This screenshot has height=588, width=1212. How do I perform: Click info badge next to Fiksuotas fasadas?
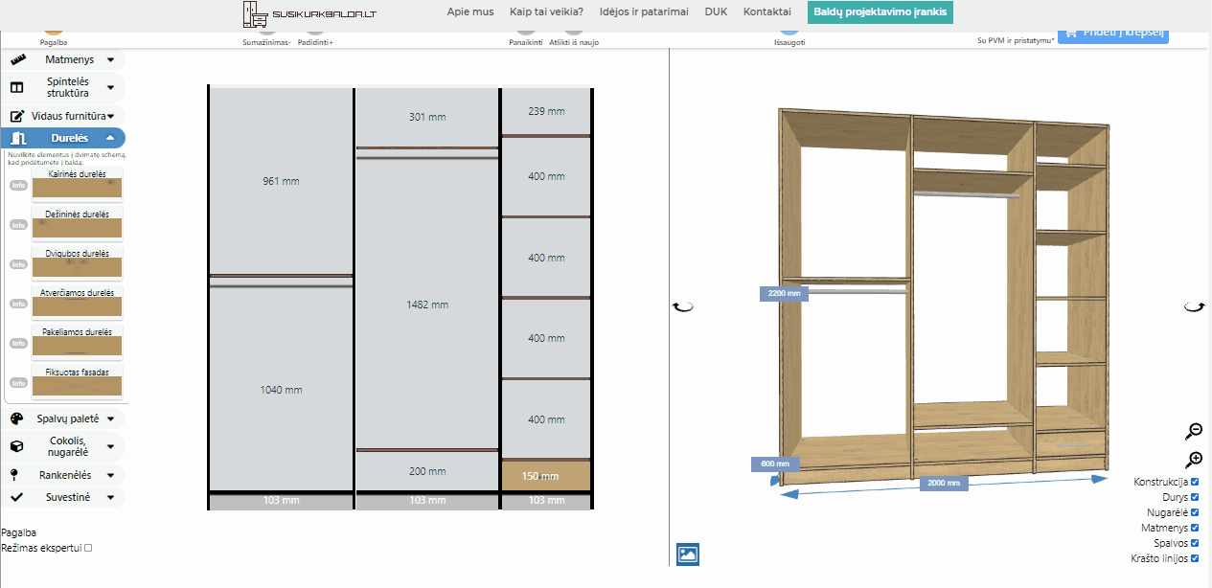18,382
